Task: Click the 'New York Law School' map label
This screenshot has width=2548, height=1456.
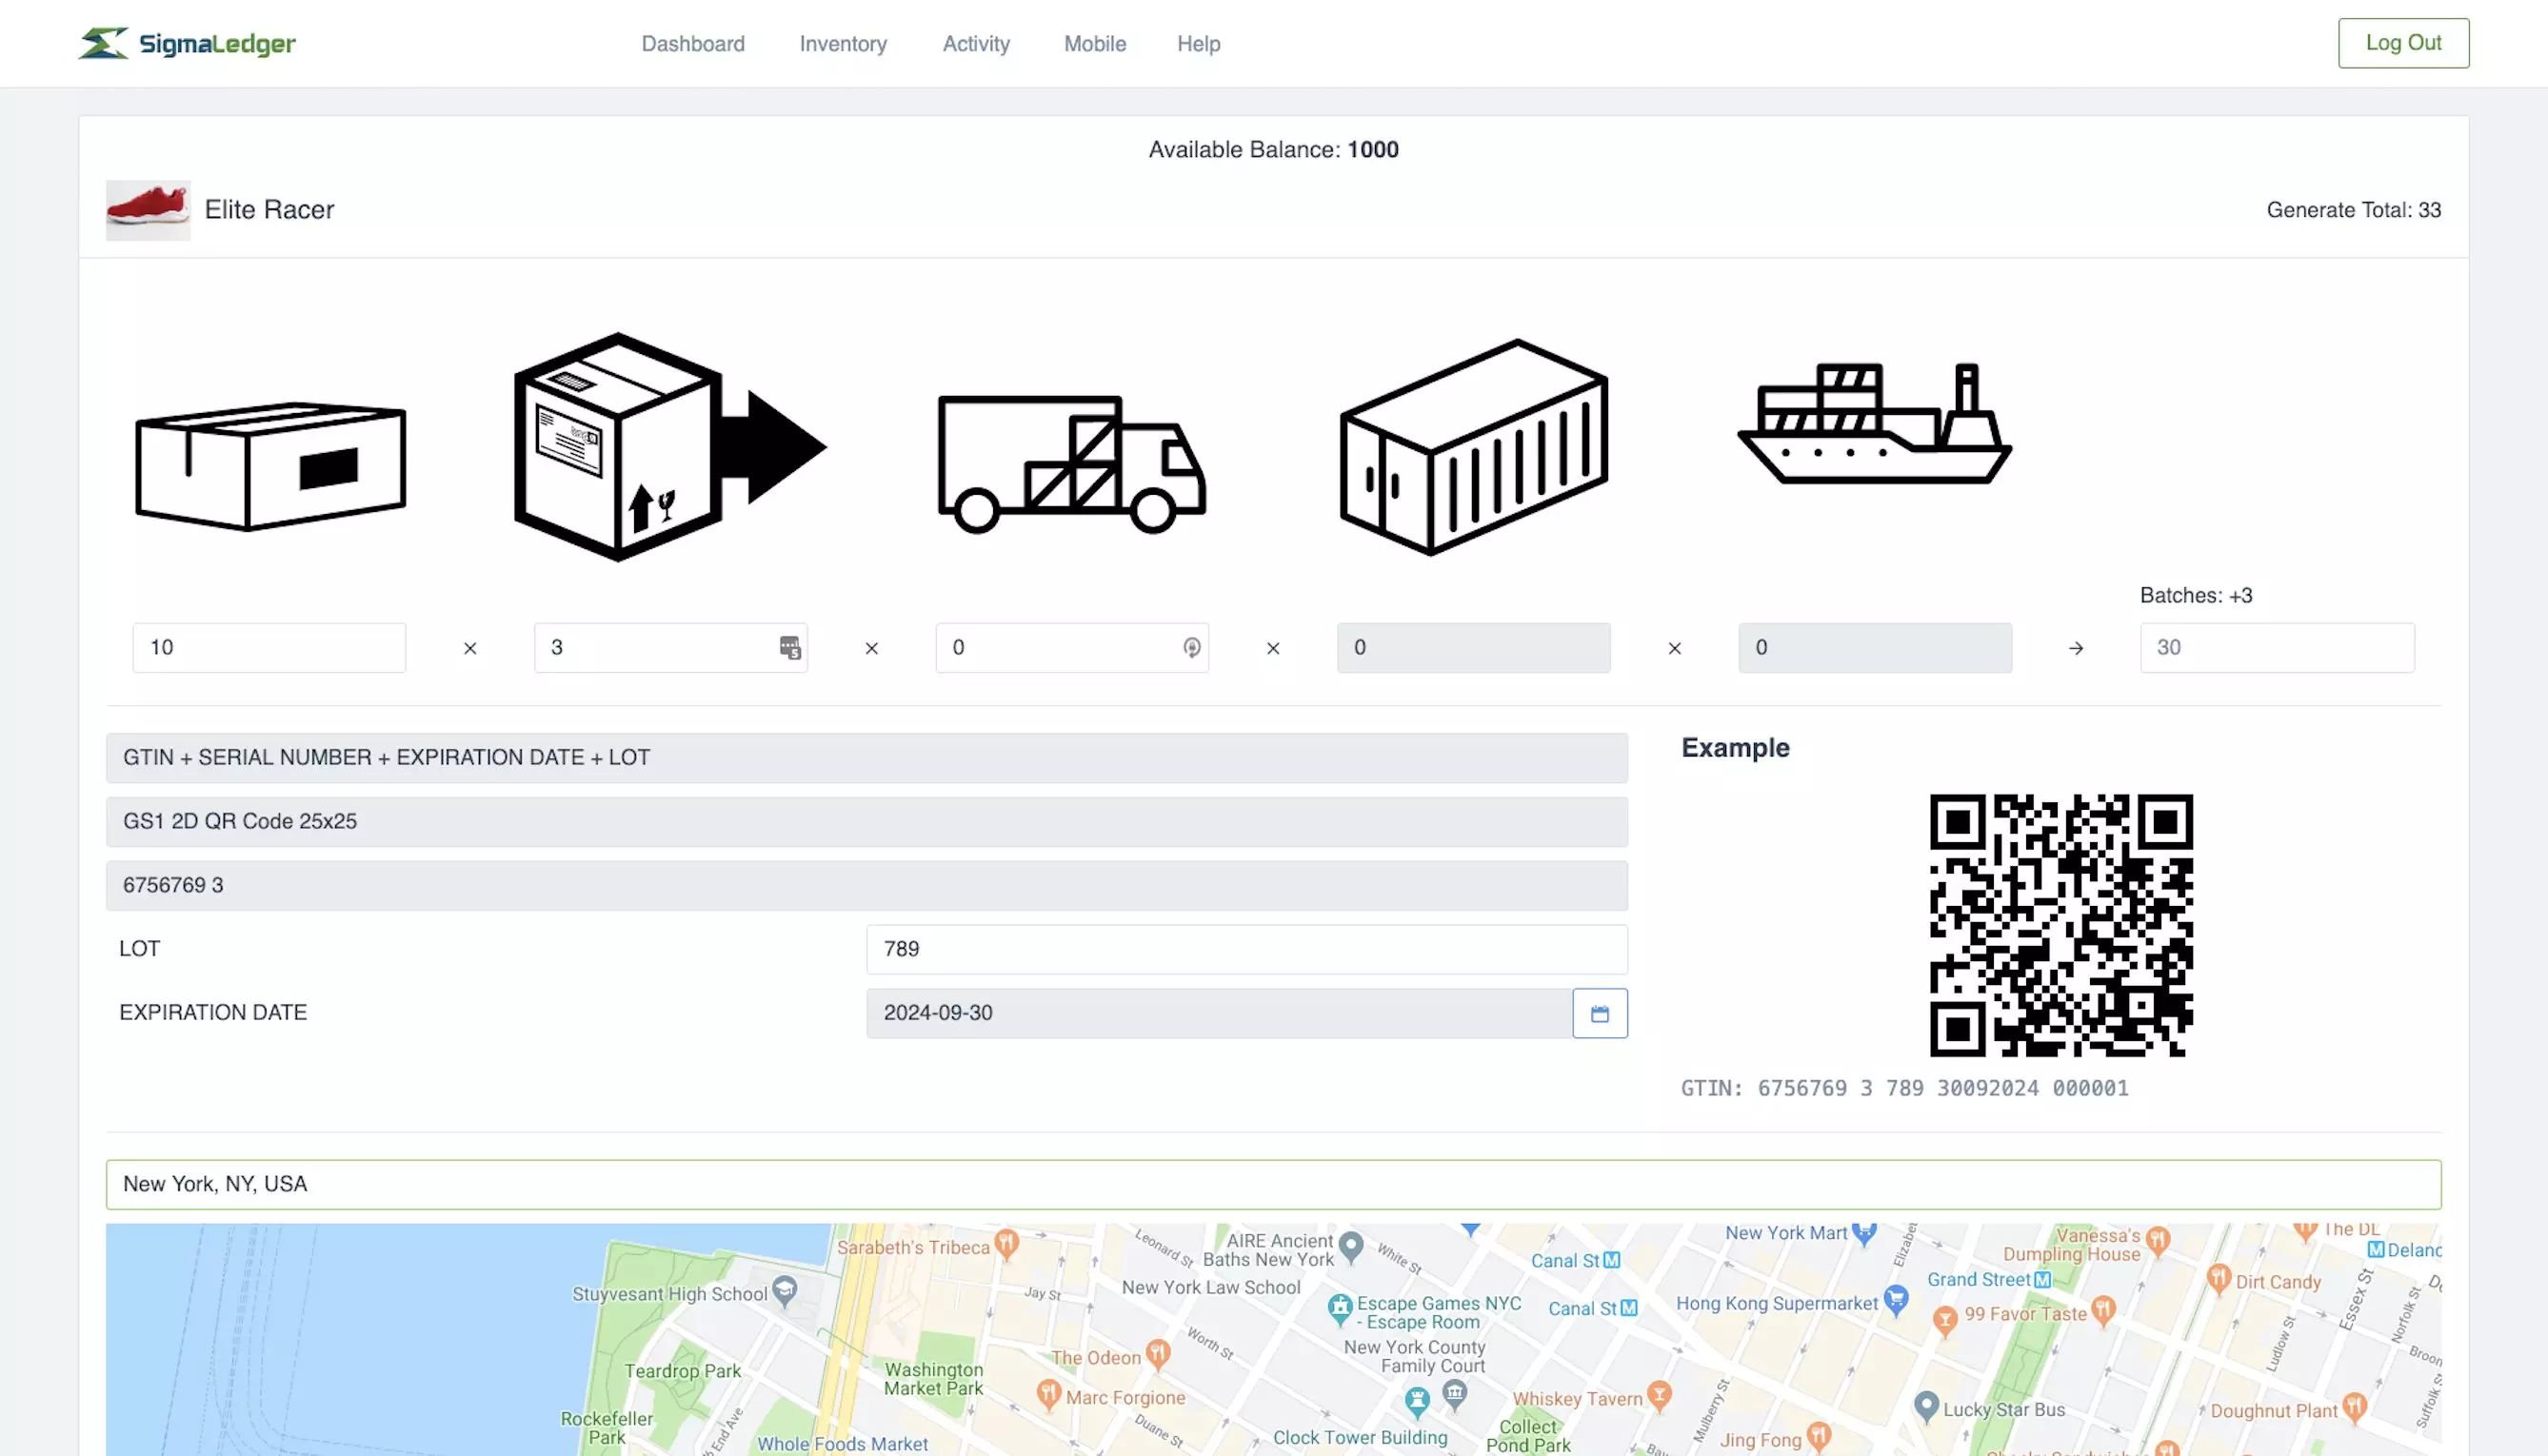Action: click(1210, 1288)
